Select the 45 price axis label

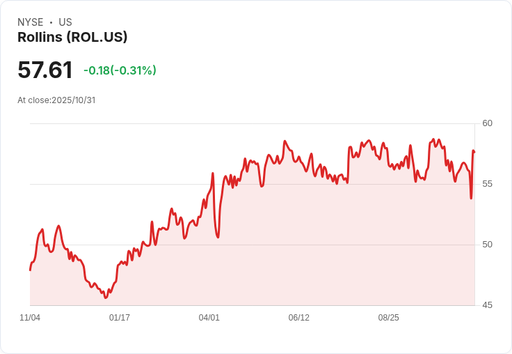coord(487,305)
